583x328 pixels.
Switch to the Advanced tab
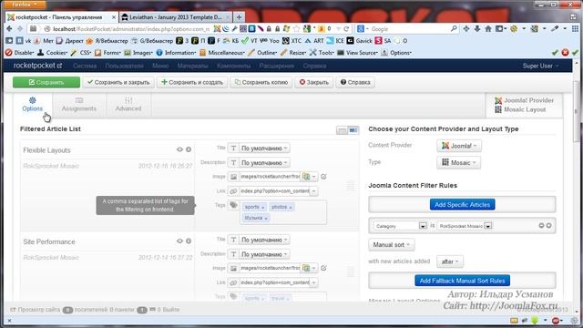[128, 104]
